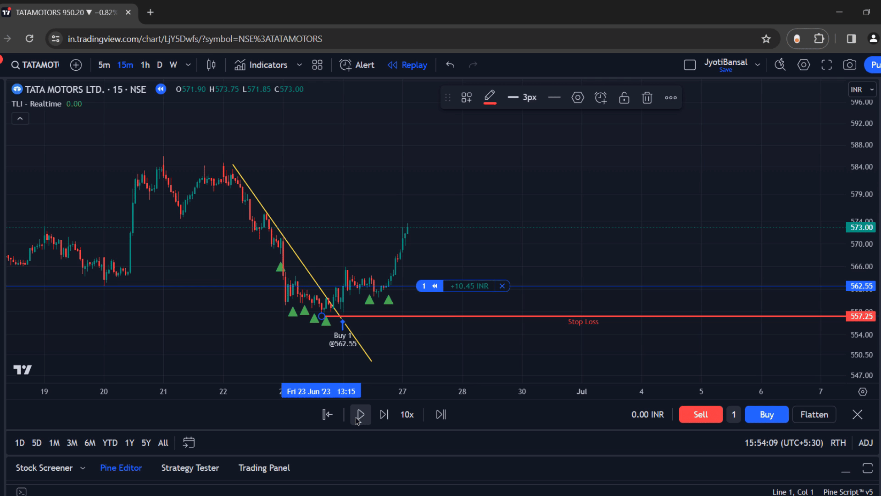Click the red line color pencil

[490, 97]
